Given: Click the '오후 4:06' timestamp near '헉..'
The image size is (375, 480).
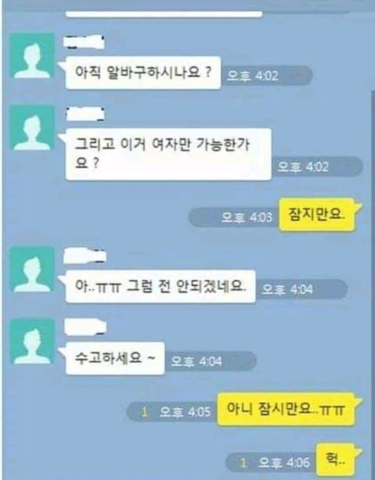Looking at the screenshot, I should pyautogui.click(x=284, y=462).
